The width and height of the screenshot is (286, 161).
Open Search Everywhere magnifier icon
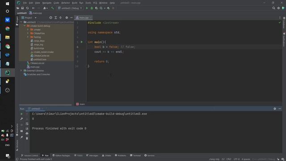pyautogui.click(x=273, y=8)
